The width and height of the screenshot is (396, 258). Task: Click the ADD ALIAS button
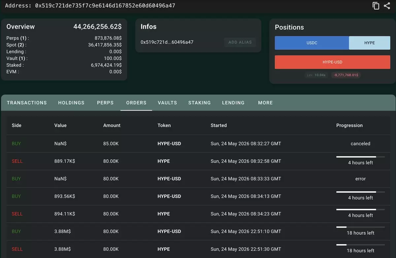(x=240, y=42)
